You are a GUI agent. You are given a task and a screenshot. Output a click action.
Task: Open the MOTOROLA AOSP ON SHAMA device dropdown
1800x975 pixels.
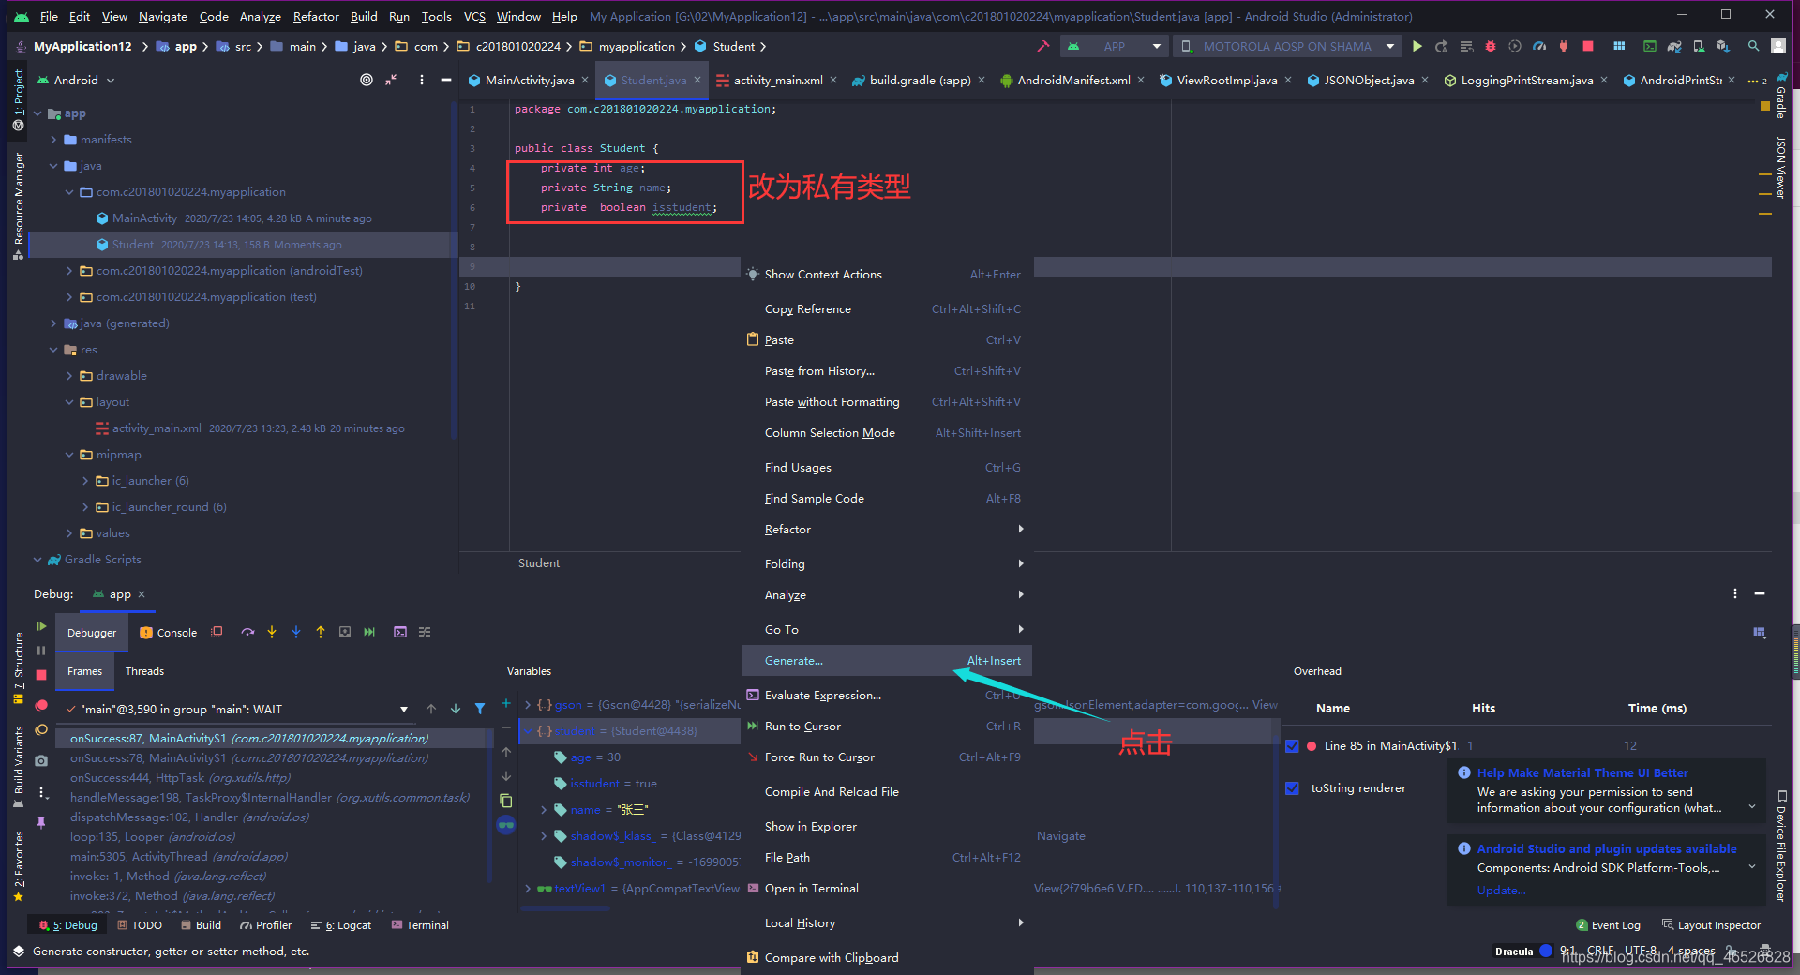(1286, 46)
